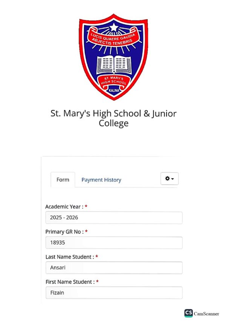Click the Last Name Student field containing Ansari

pyautogui.click(x=114, y=268)
